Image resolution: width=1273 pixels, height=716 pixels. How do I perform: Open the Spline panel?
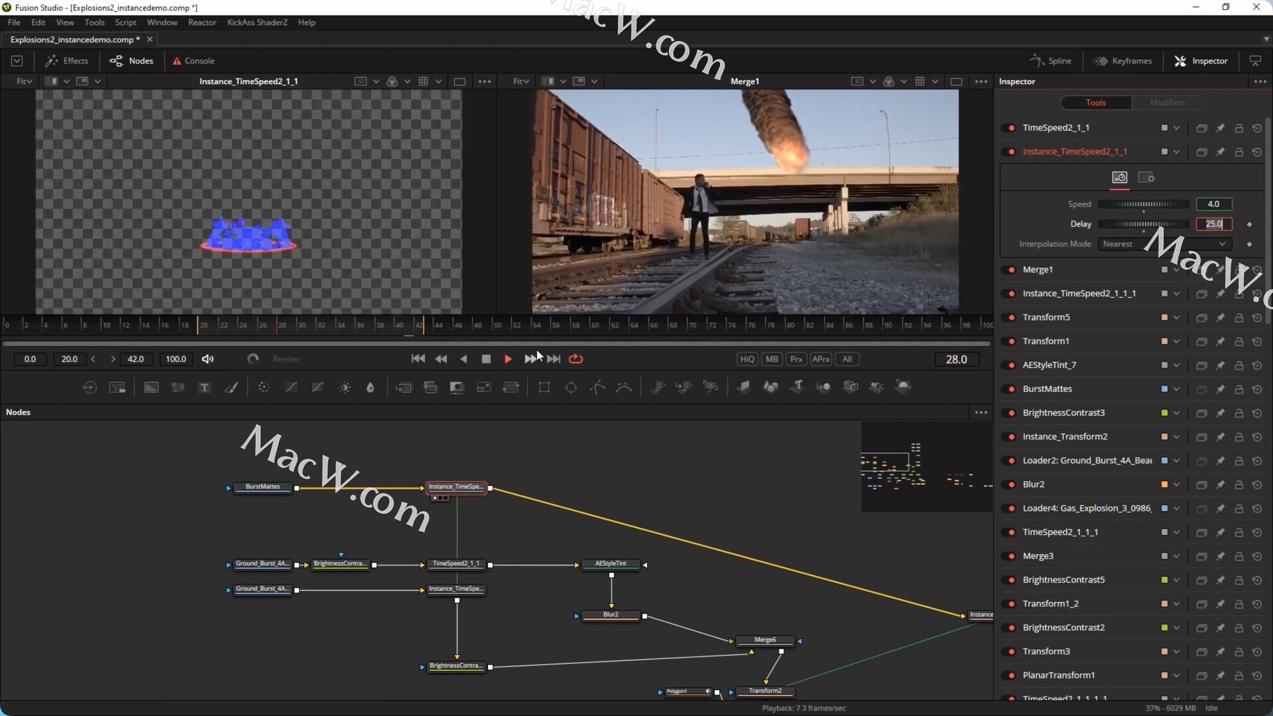[x=1051, y=61]
